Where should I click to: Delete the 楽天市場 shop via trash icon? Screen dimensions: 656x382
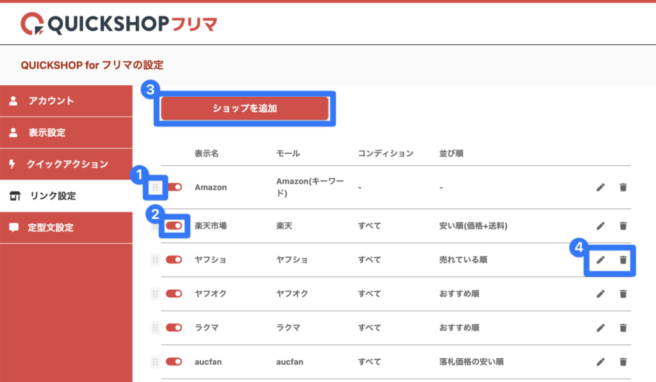coord(623,226)
